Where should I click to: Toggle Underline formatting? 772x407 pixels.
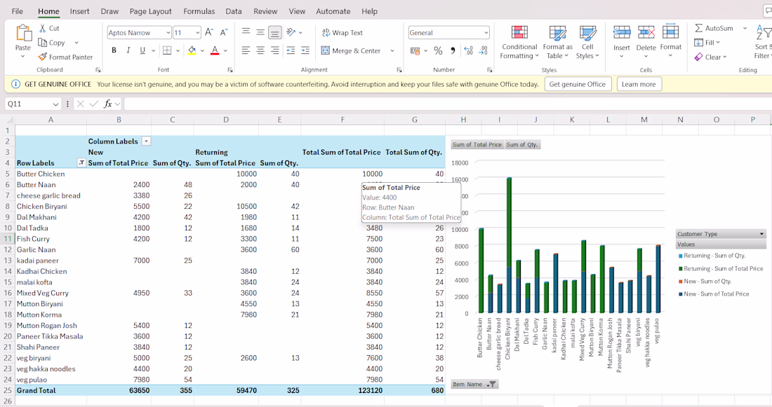coord(142,50)
